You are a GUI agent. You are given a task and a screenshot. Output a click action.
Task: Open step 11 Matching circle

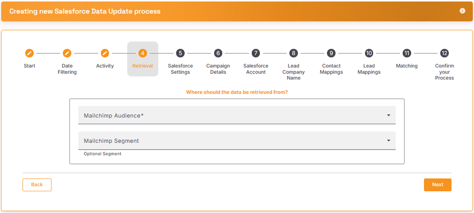click(x=407, y=53)
